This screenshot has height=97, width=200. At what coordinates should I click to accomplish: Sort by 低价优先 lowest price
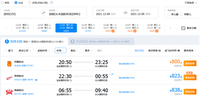pos(139,51)
